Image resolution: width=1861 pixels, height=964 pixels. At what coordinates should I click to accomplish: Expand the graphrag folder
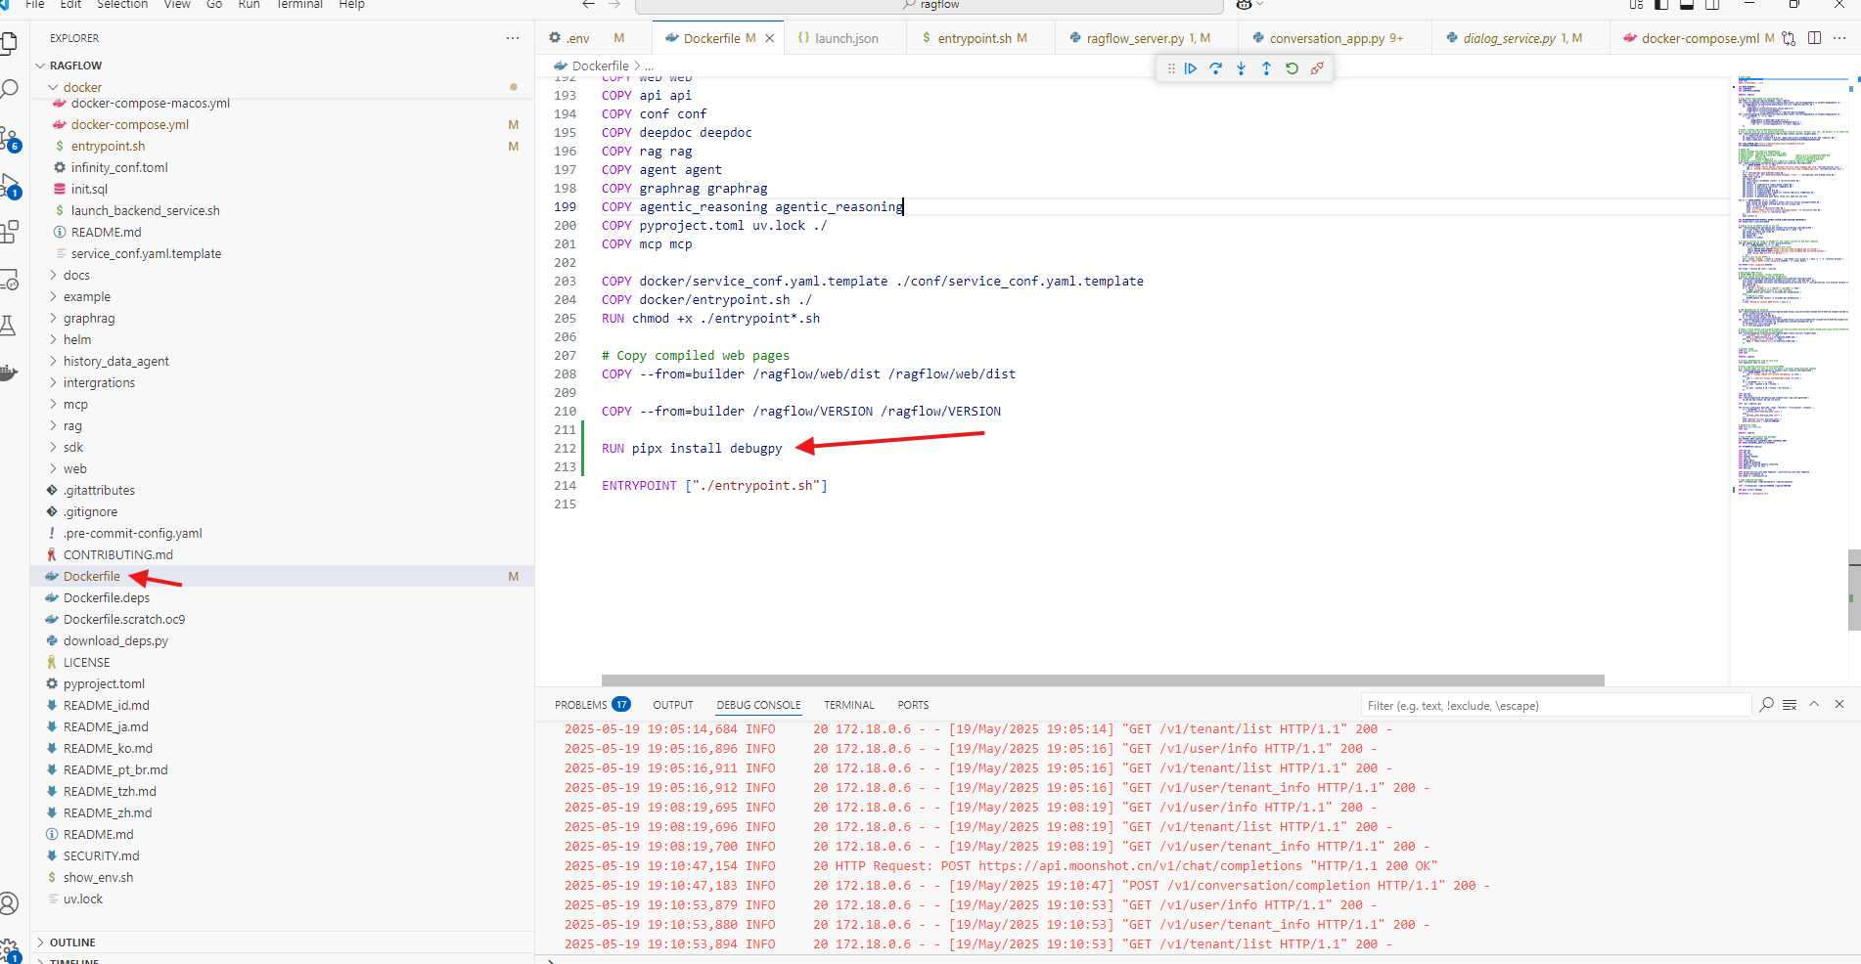click(x=90, y=318)
